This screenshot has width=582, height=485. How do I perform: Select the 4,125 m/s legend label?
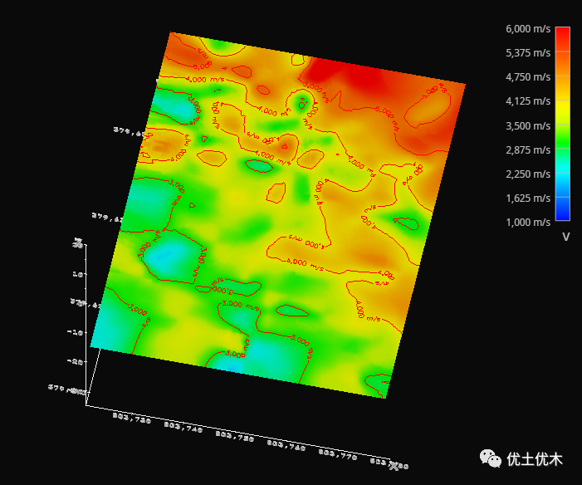click(528, 101)
